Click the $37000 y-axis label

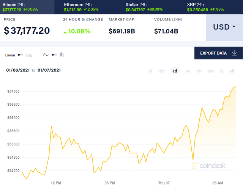click(x=14, y=92)
